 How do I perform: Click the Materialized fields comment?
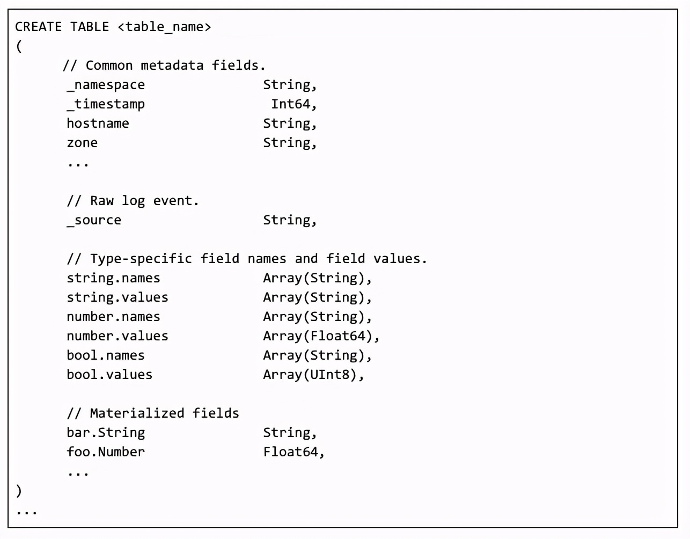tap(153, 413)
